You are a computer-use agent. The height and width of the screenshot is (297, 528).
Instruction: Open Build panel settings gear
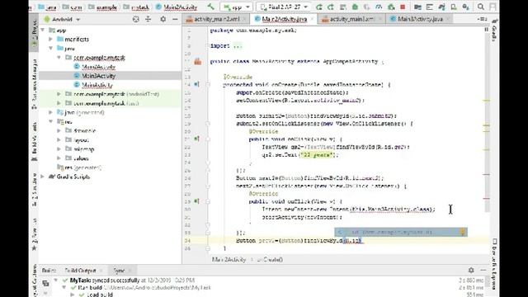471,270
